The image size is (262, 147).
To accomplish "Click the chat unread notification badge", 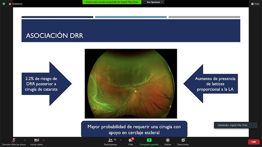I will tap(133, 139).
